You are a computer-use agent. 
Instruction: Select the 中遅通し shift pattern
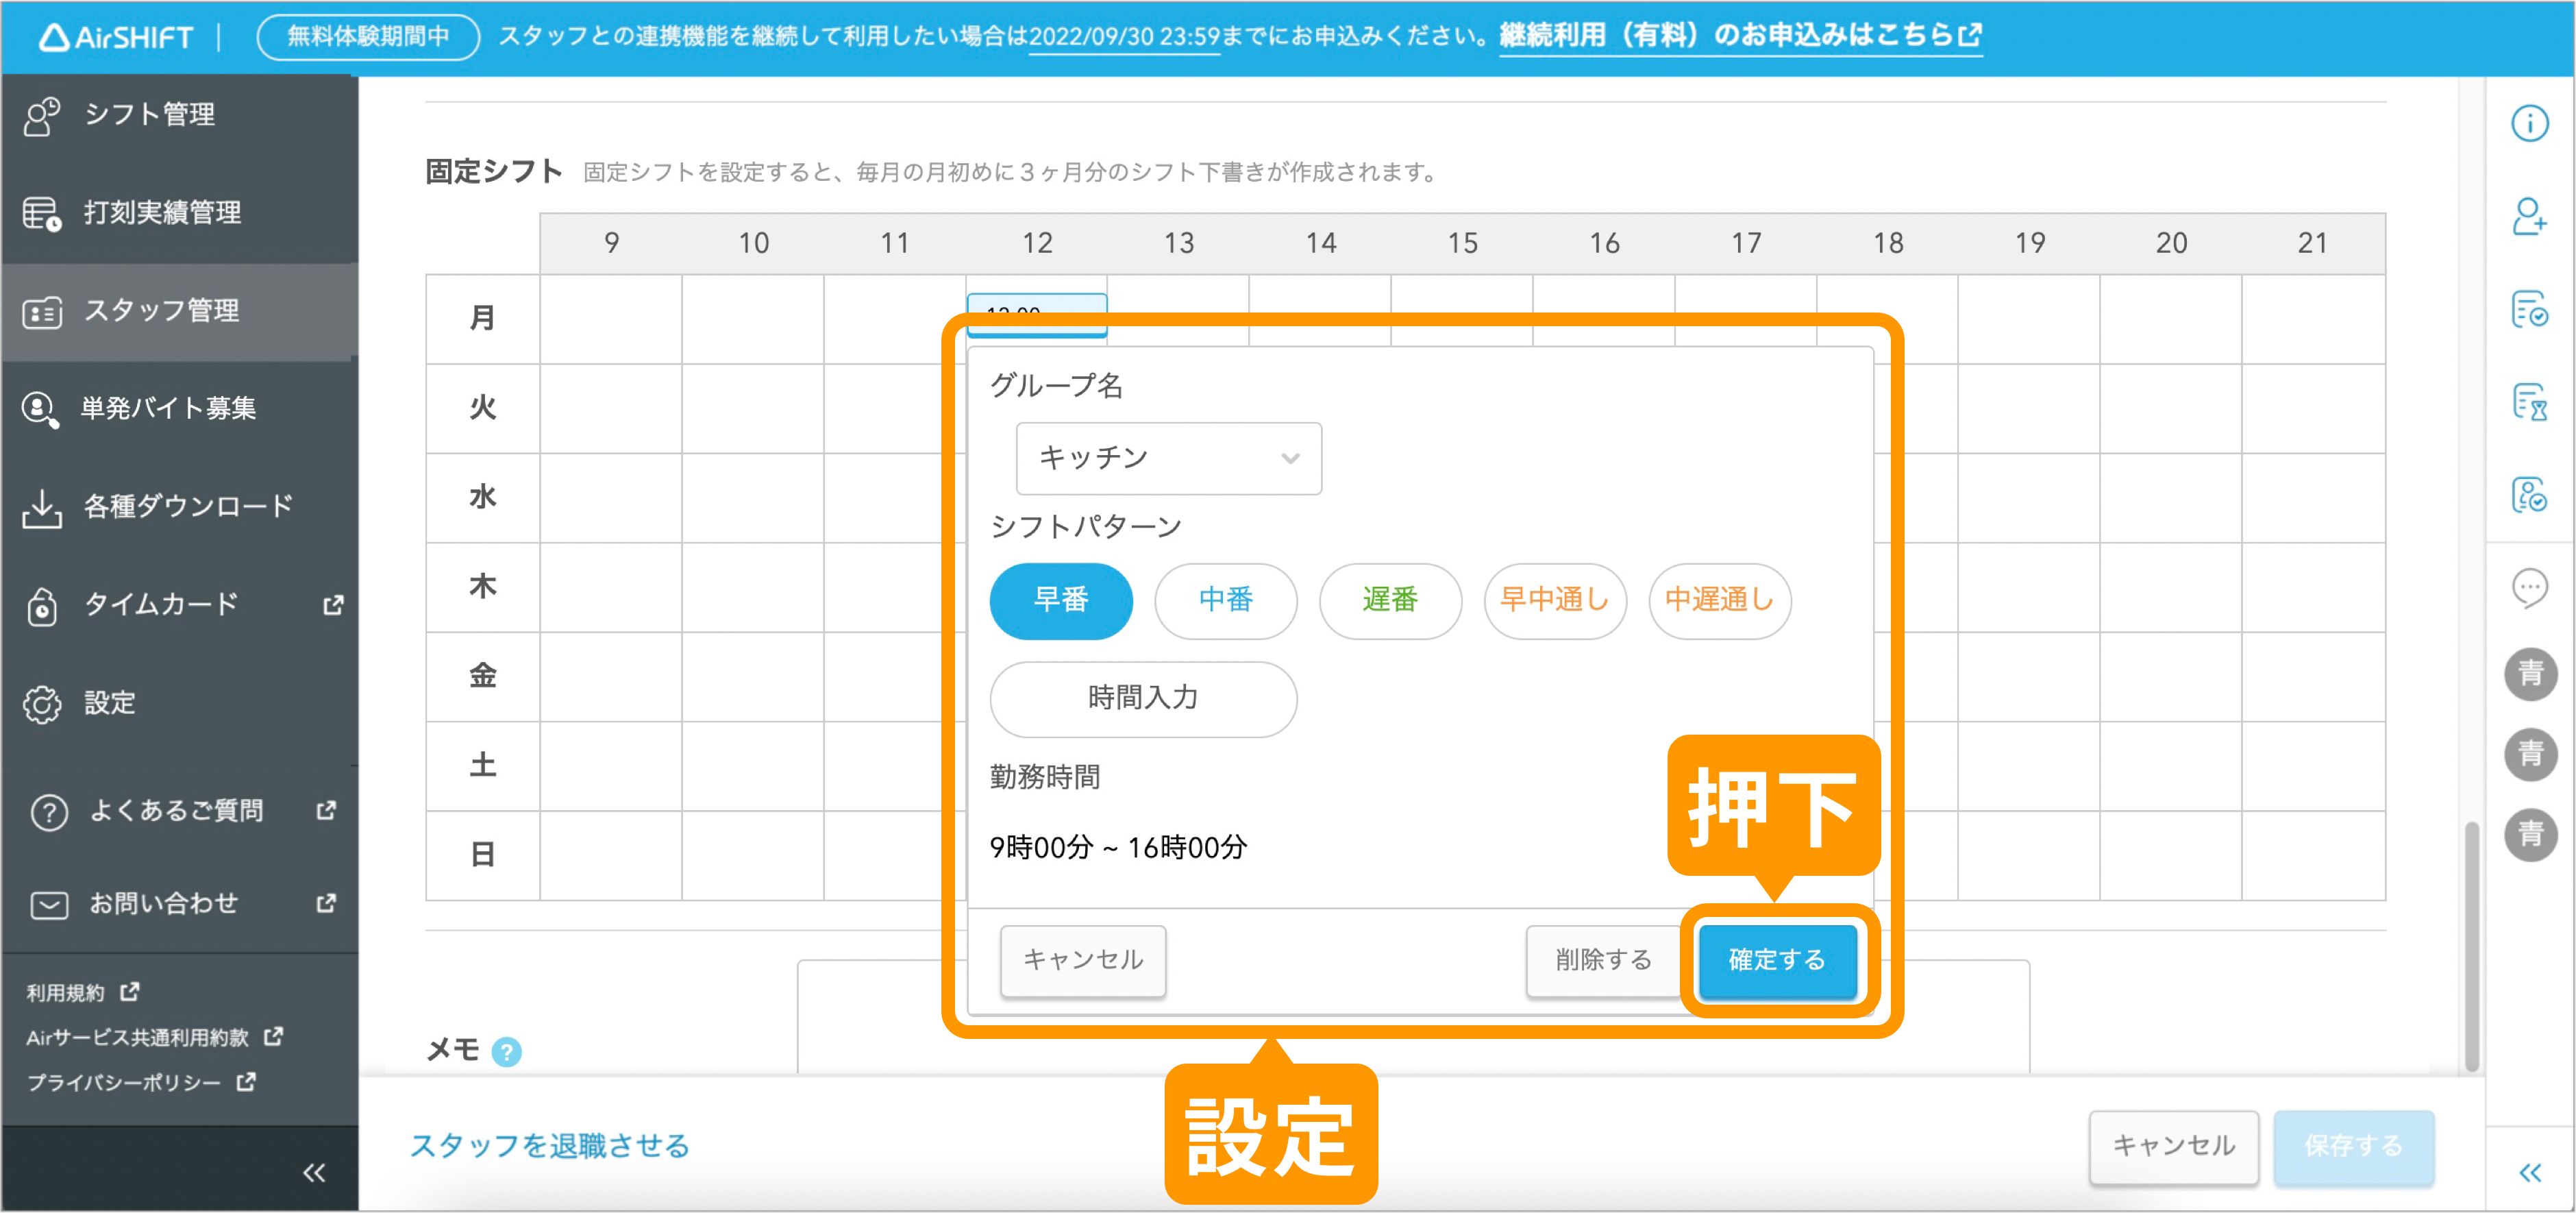(x=1719, y=600)
